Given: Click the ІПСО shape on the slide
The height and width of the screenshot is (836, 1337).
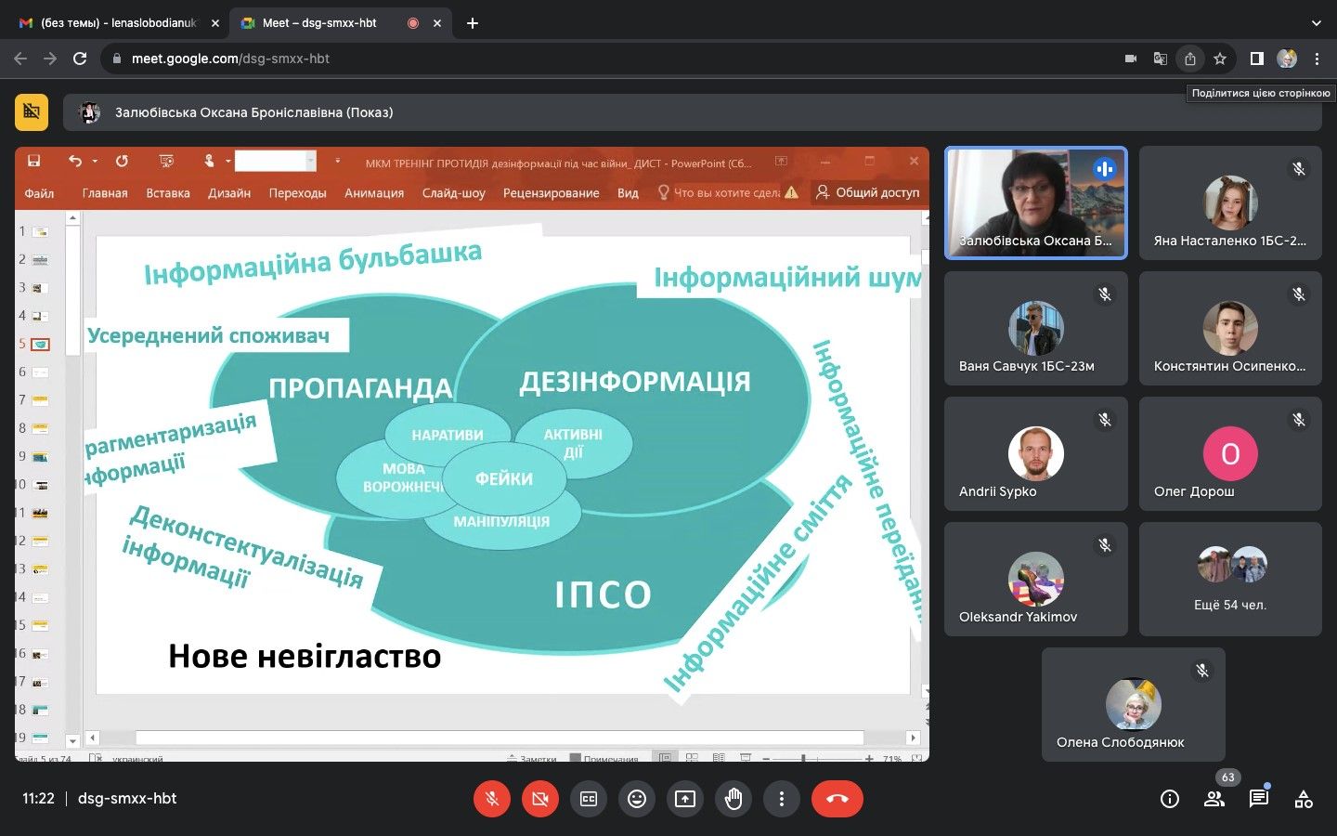Looking at the screenshot, I should click(x=604, y=594).
